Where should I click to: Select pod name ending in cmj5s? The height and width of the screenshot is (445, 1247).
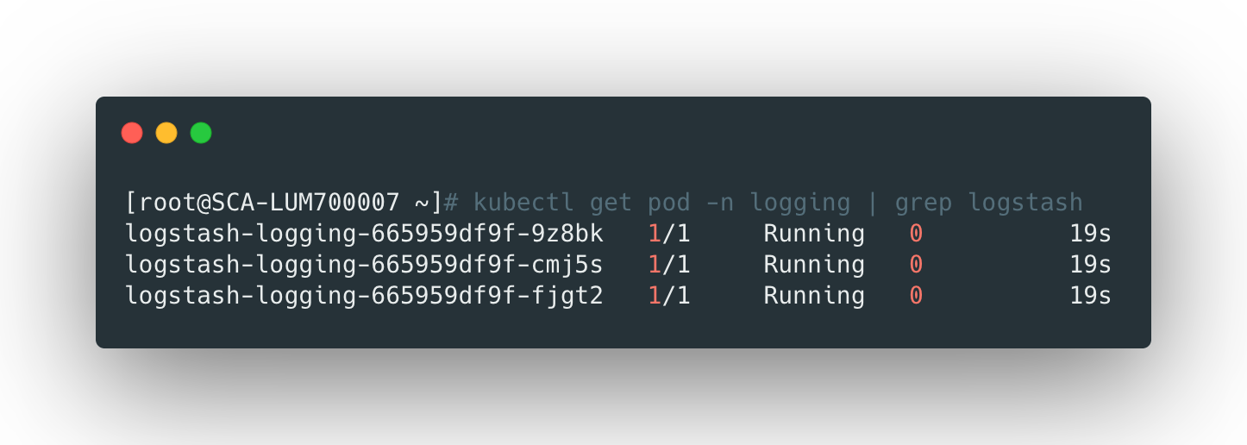tap(364, 265)
